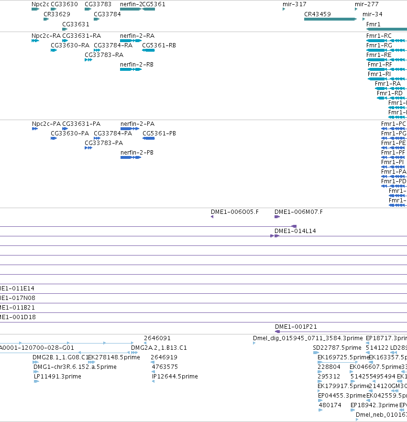Click the 228804 feature label
This screenshot has height=422, width=407.
click(x=329, y=367)
